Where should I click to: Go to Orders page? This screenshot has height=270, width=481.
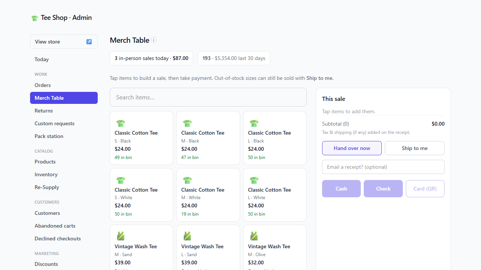[64, 85]
